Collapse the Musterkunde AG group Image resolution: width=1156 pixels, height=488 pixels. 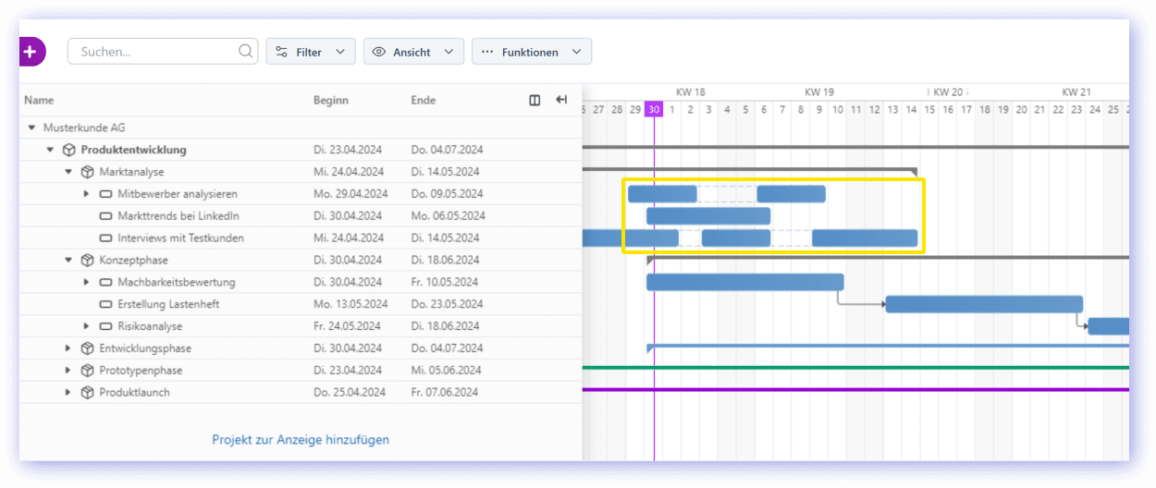point(31,128)
